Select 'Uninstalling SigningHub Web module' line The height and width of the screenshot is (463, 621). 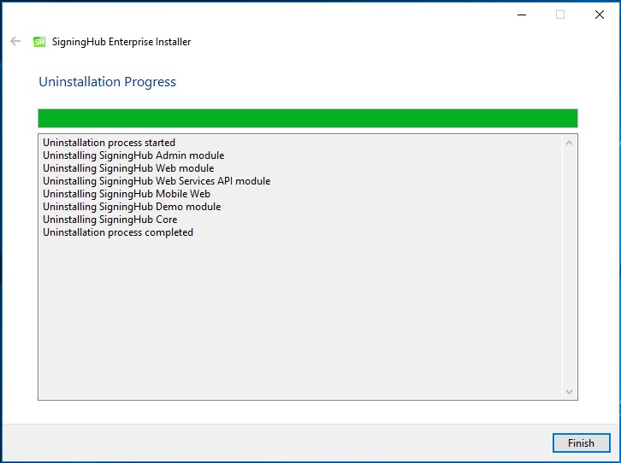pos(128,168)
